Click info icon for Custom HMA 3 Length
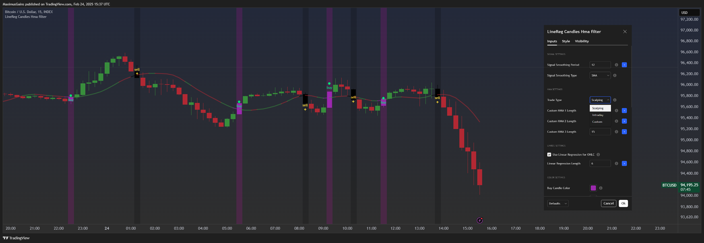Screen dimensions: 704x243 pyautogui.click(x=616, y=132)
